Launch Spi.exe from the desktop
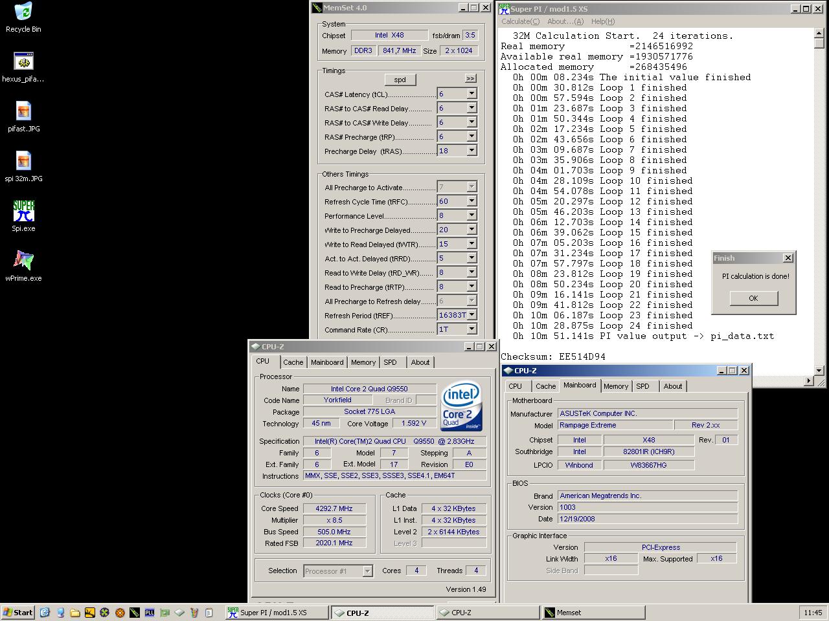829x621 pixels. coord(23,217)
